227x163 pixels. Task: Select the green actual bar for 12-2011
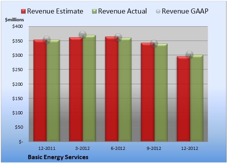pyautogui.click(x=53, y=90)
